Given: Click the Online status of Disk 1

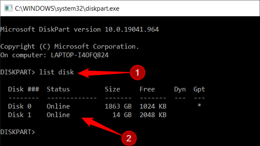Looking at the screenshot, I should 58,115.
